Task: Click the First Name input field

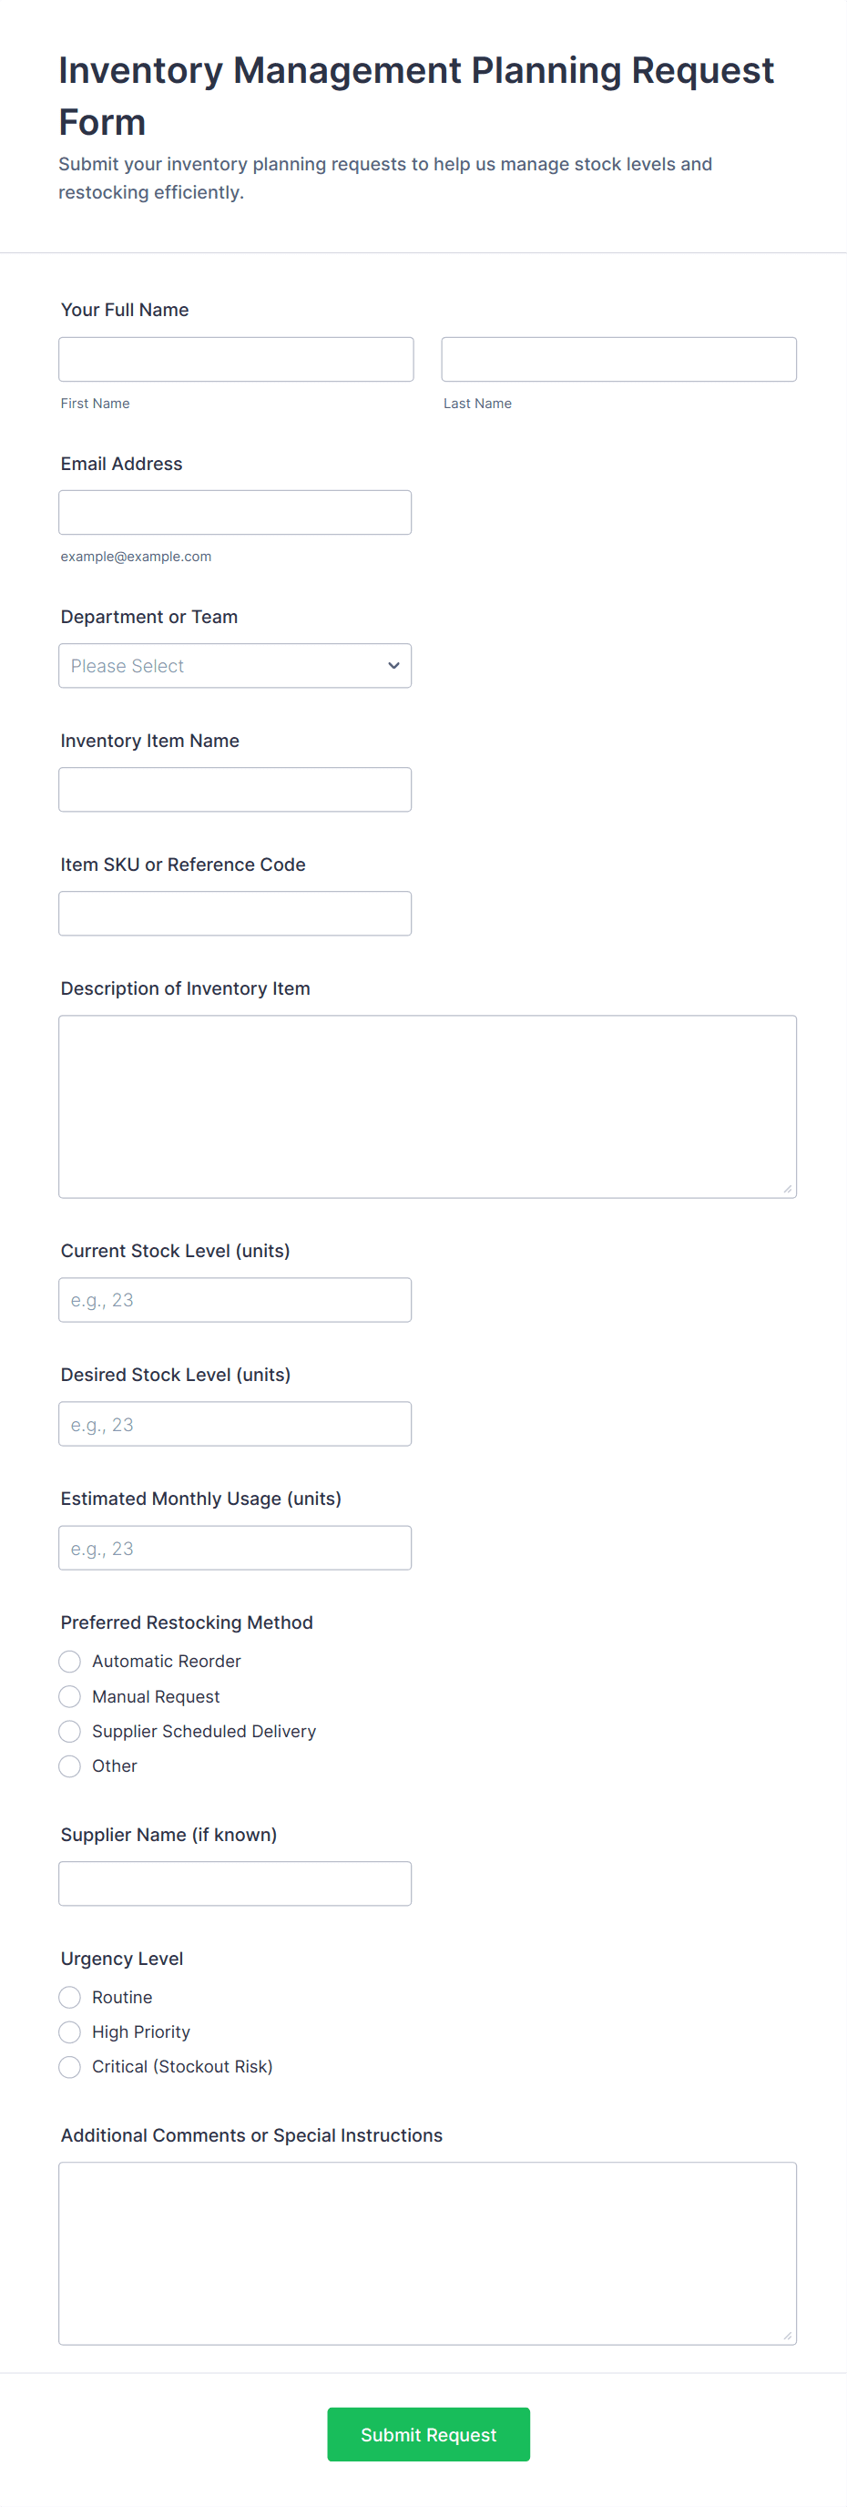Action: click(235, 359)
